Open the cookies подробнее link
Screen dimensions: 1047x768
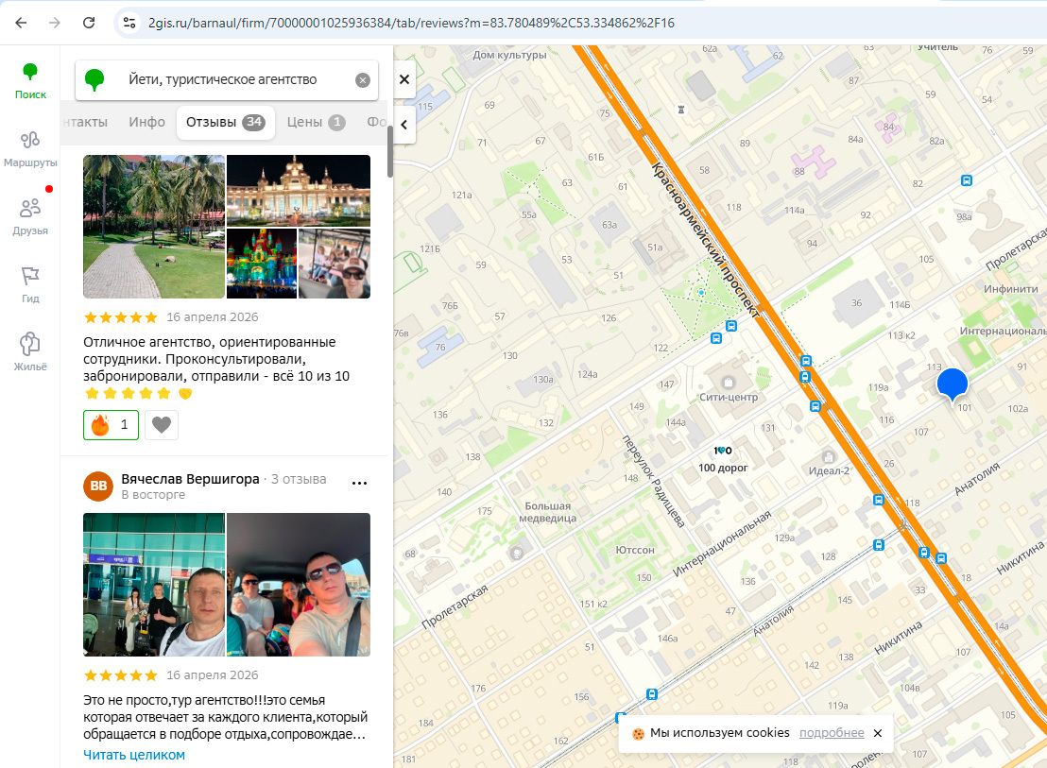pyautogui.click(x=832, y=733)
